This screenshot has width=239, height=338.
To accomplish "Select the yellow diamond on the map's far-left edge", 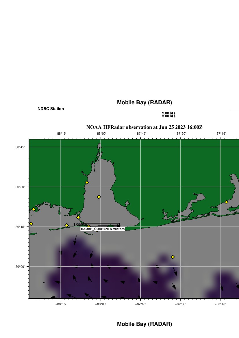I will [x=31, y=224].
